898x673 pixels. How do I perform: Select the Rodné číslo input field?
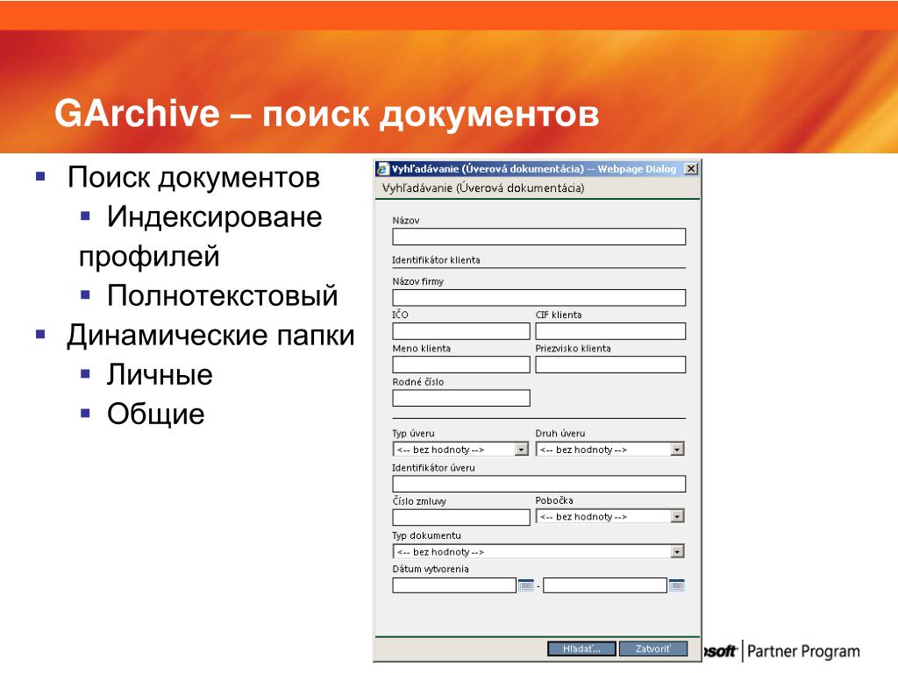461,398
